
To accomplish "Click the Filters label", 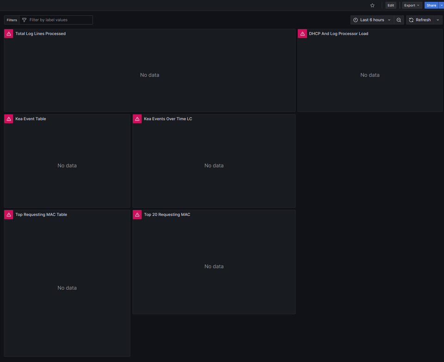I will [x=12, y=20].
